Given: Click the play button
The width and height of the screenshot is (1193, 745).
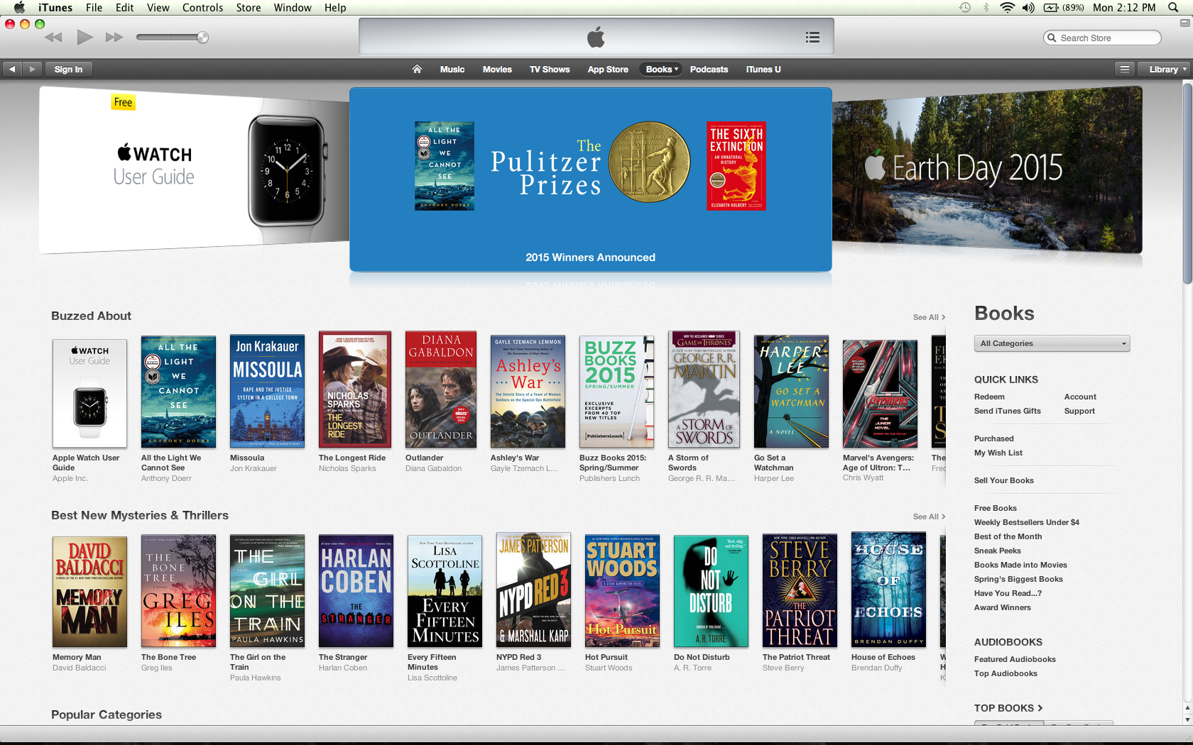Looking at the screenshot, I should tap(85, 37).
